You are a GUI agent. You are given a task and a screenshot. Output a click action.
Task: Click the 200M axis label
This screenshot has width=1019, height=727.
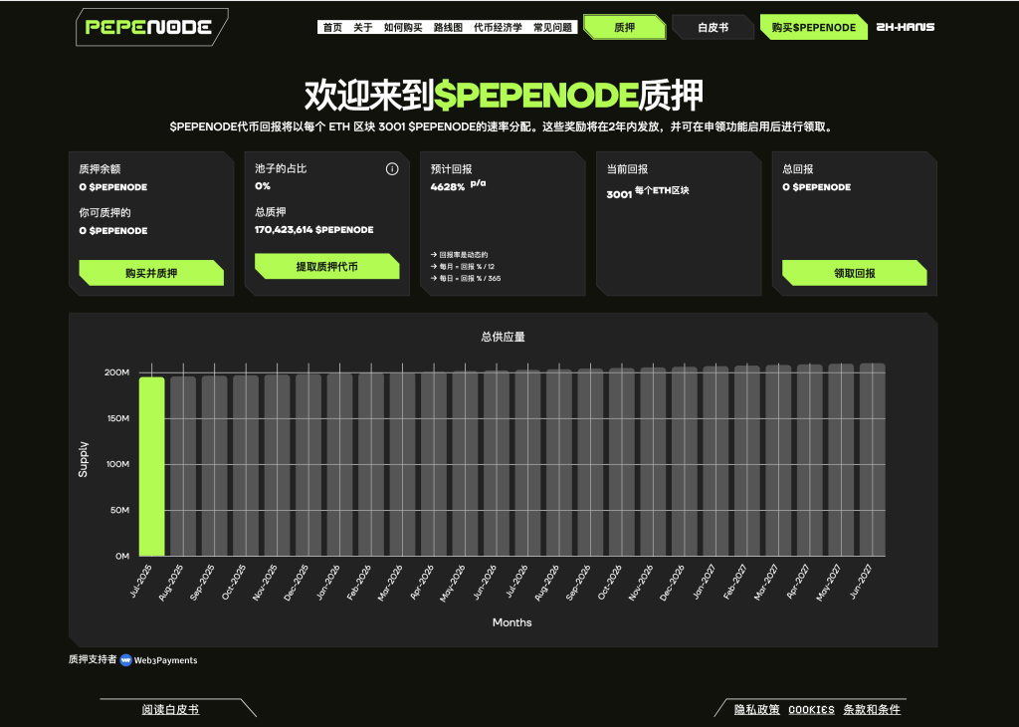click(x=117, y=372)
